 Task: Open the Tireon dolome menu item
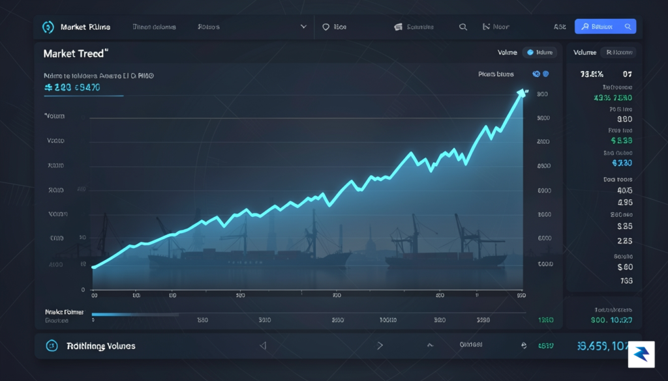point(154,27)
